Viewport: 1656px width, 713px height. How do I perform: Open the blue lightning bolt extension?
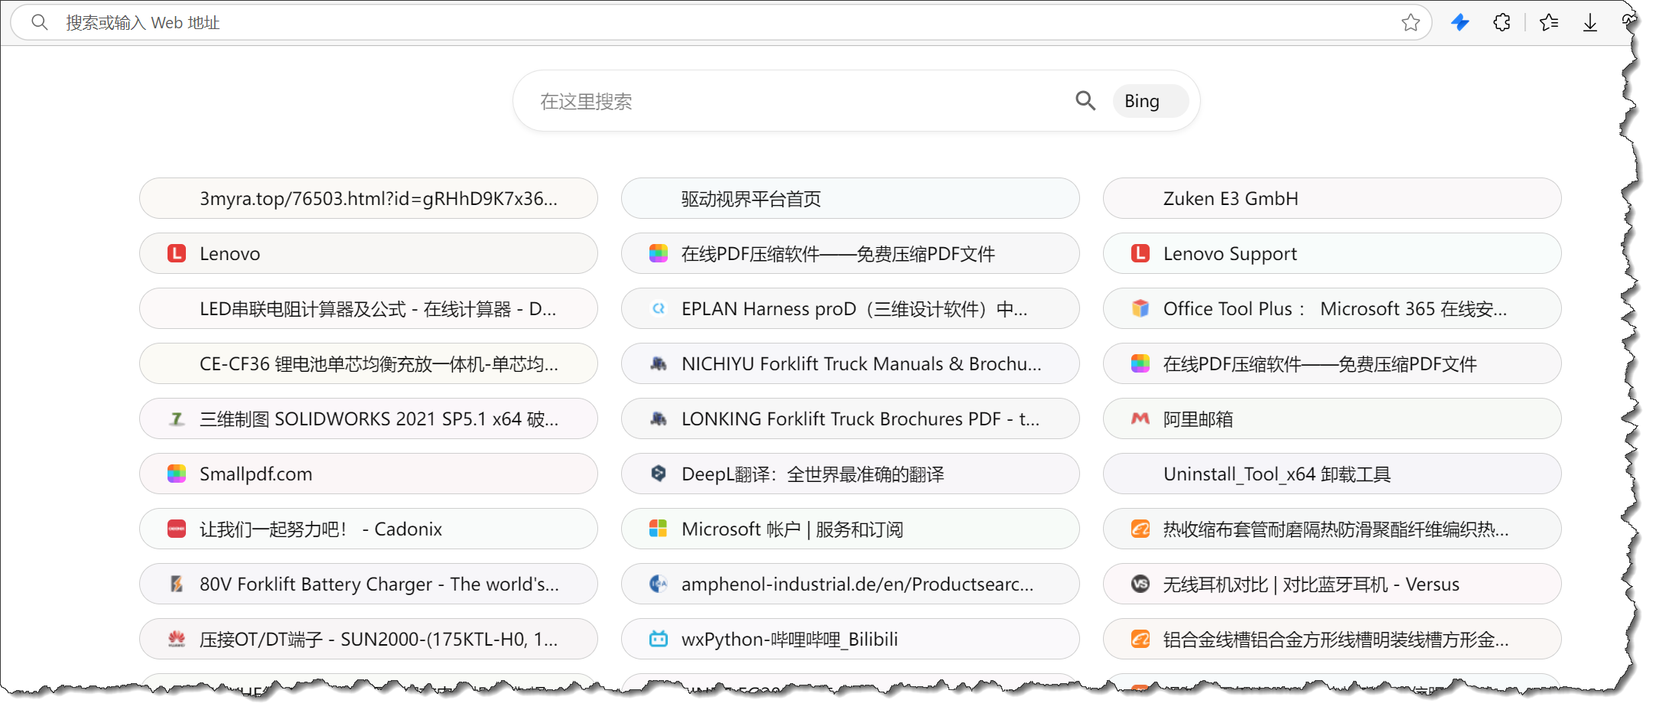click(x=1460, y=23)
